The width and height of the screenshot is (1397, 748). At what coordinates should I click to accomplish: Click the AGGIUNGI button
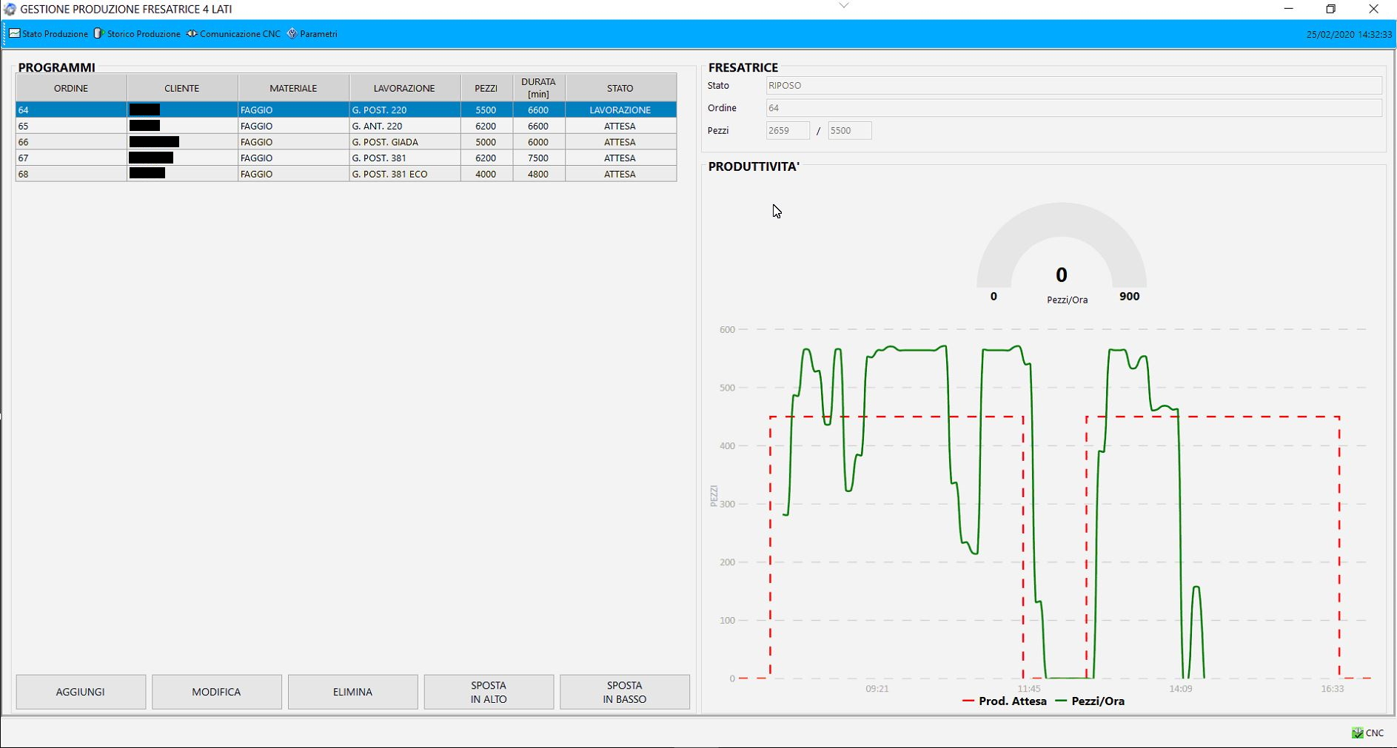click(81, 692)
